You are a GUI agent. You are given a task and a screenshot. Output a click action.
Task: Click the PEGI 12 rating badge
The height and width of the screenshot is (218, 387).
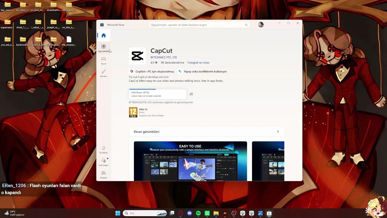133,112
